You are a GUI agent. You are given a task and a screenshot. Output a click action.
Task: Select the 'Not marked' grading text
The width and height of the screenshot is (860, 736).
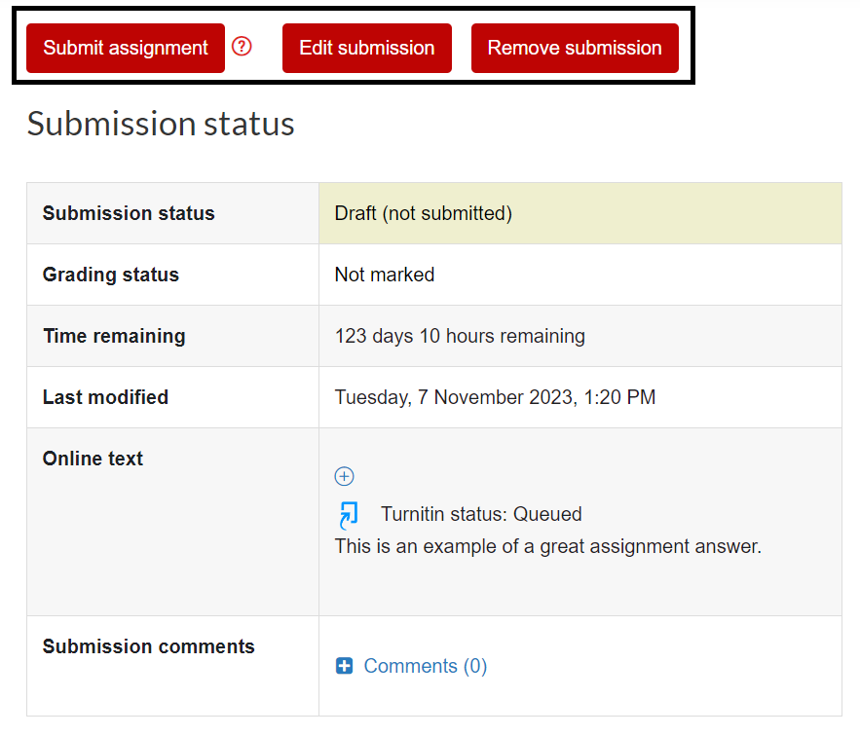(385, 275)
